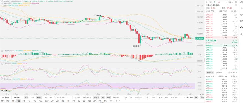Open the sidebar robot assistant icon
Viewport: 244px width, 103px height.
pos(241,27)
